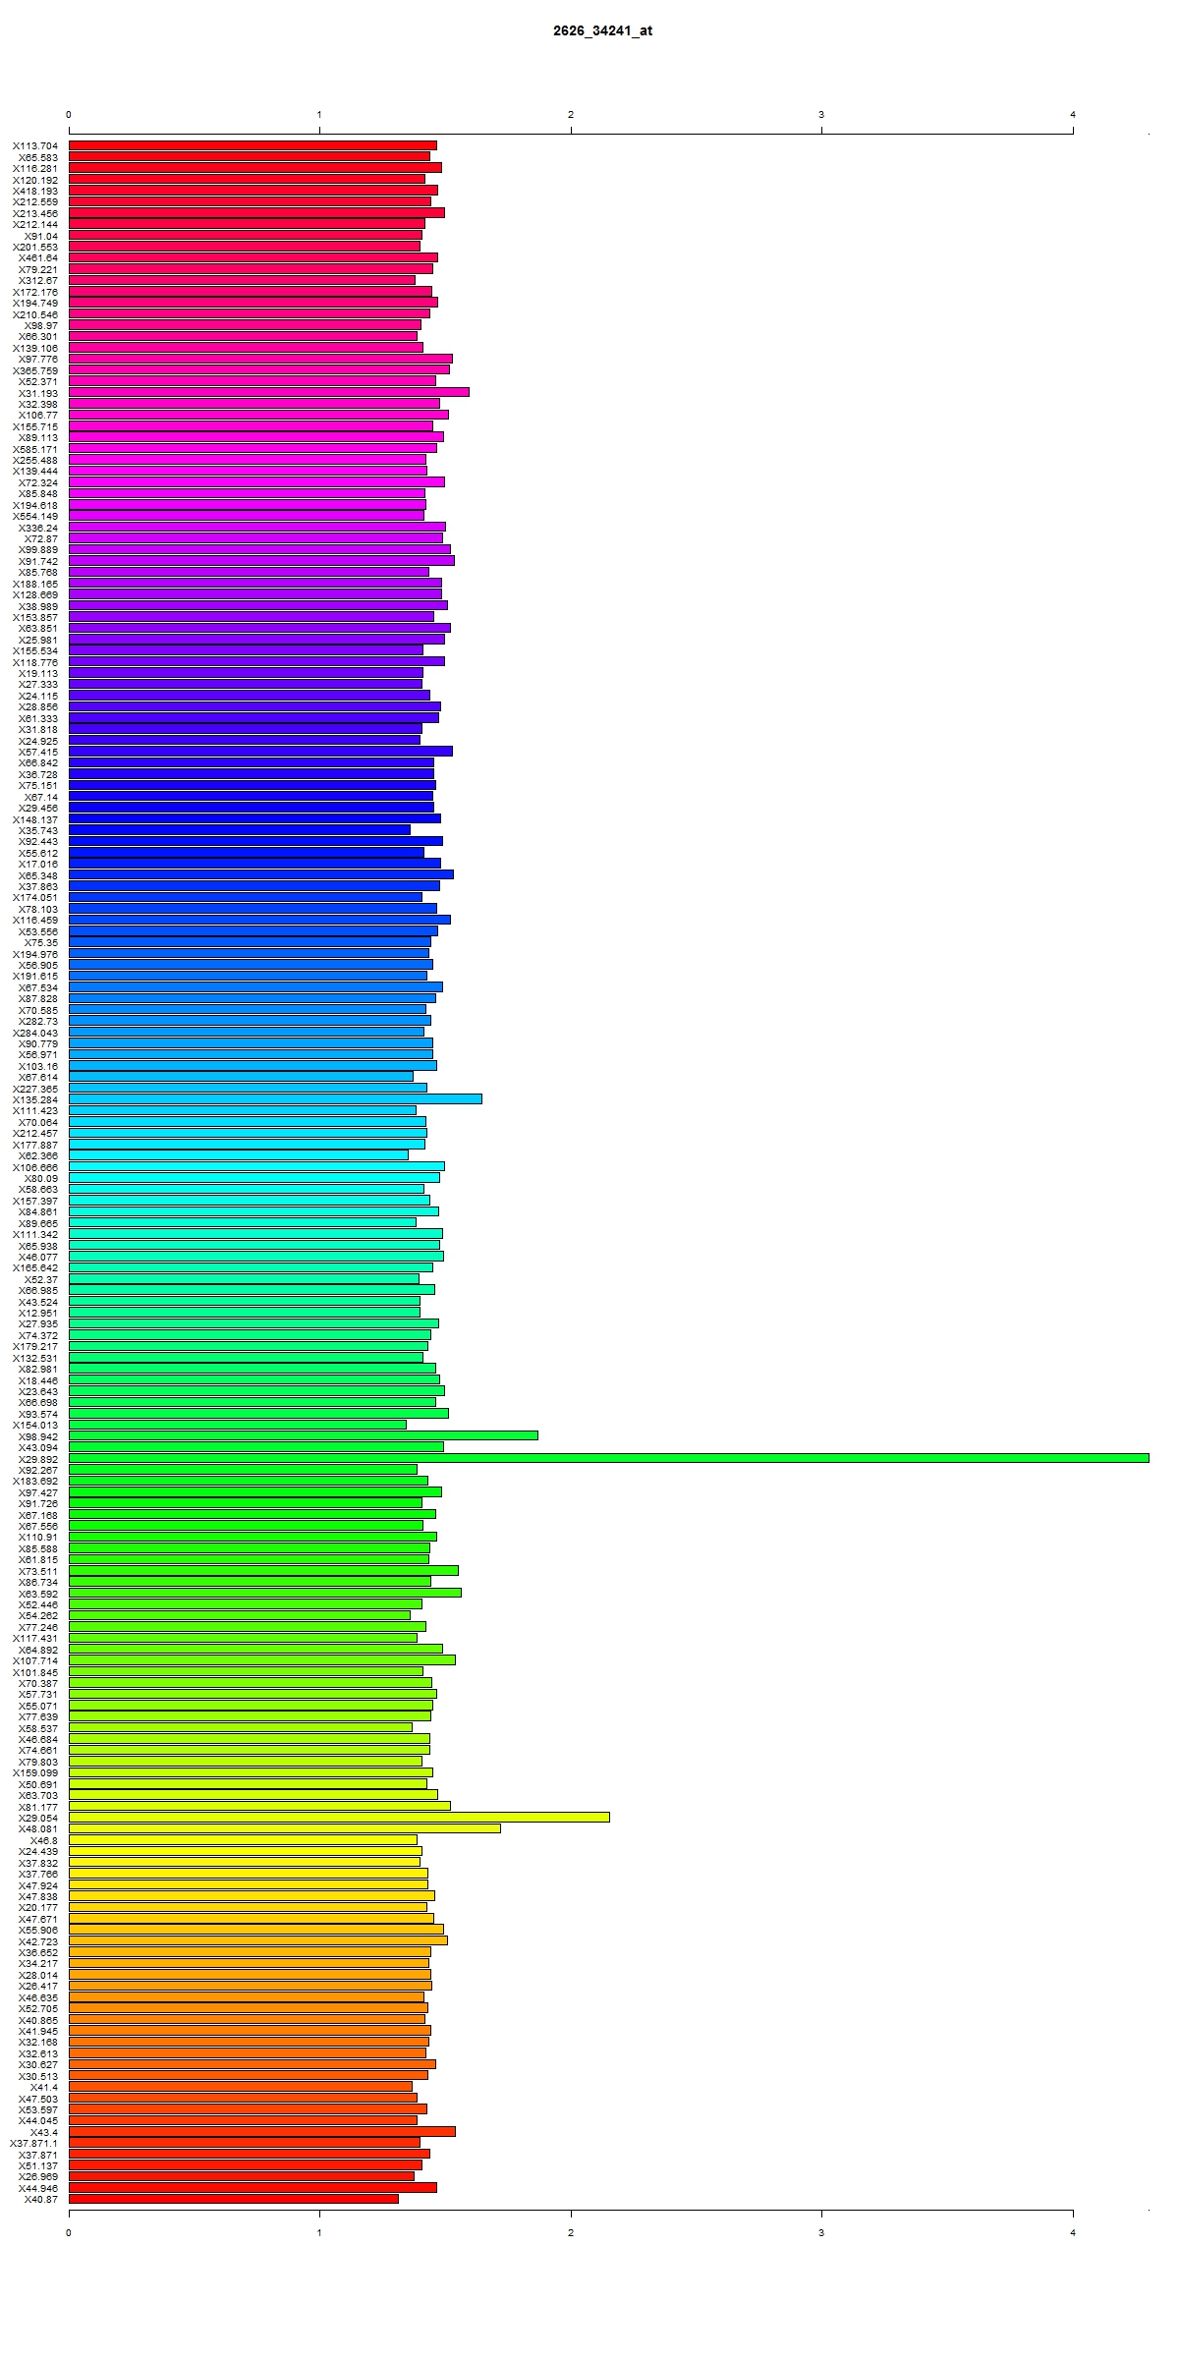Click the X113.704 row label
Image resolution: width=1179 pixels, height=2358 pixels.
point(35,146)
